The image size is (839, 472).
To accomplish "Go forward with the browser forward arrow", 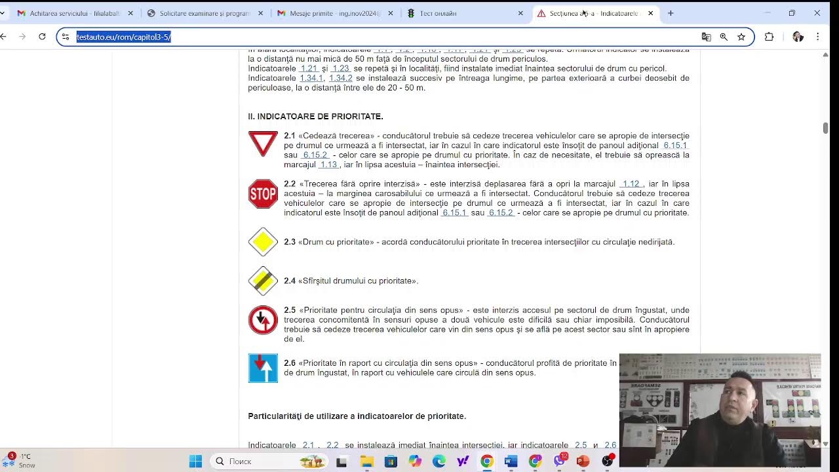I will (x=22, y=37).
